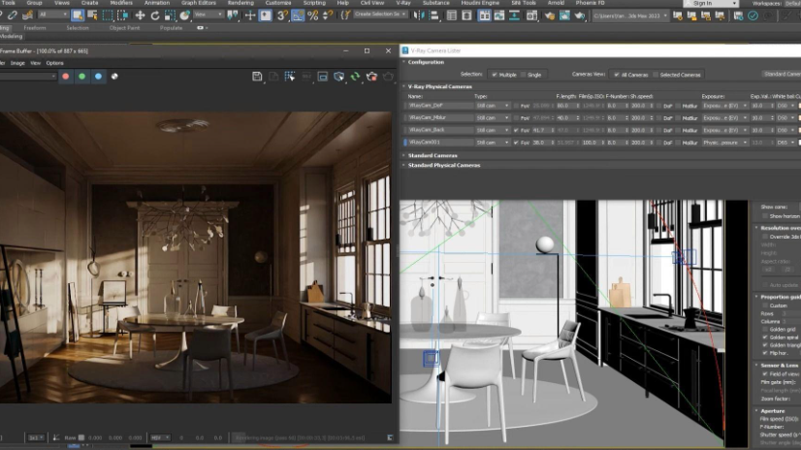Click Shutter speed field for VRayCam_Back

[641, 130]
